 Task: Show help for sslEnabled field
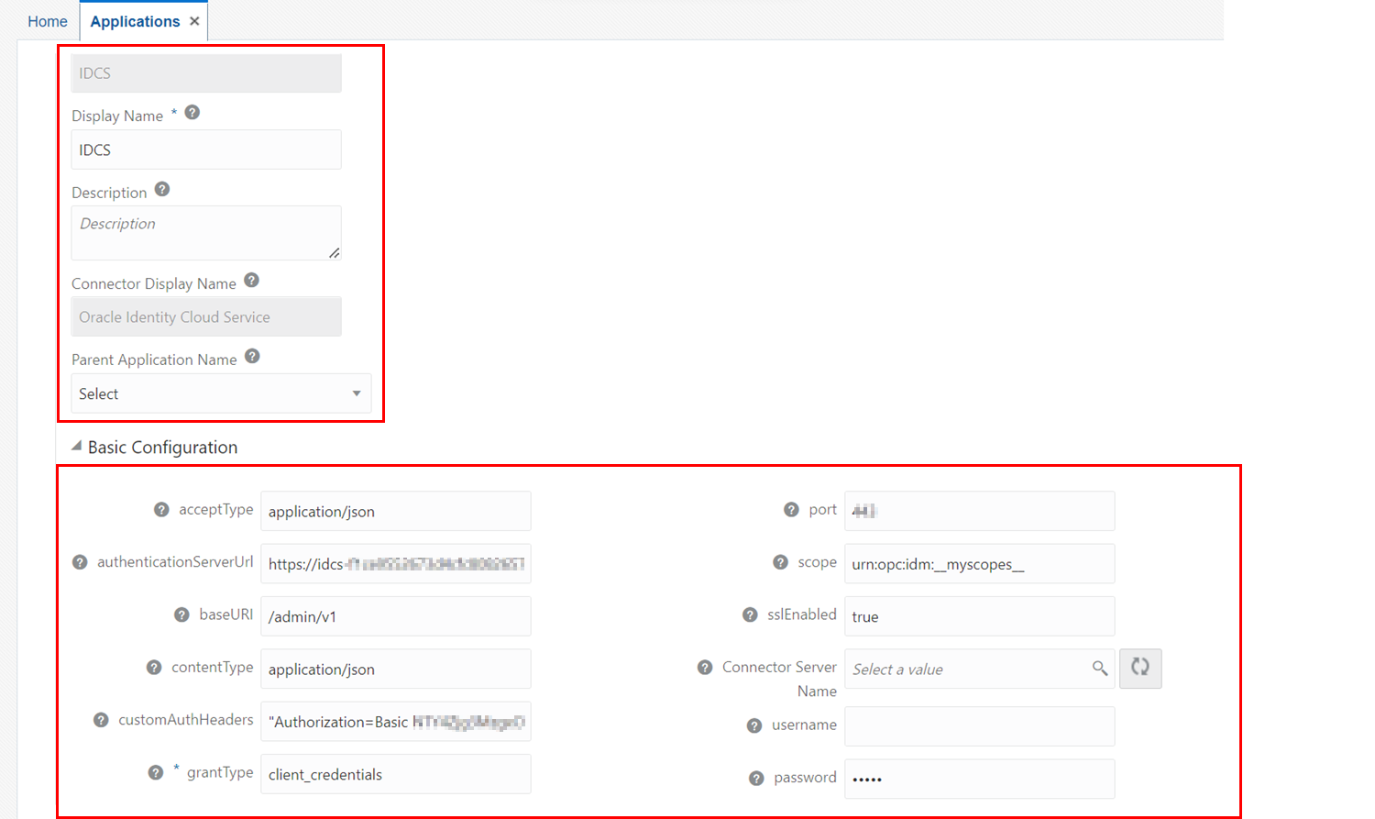click(750, 614)
